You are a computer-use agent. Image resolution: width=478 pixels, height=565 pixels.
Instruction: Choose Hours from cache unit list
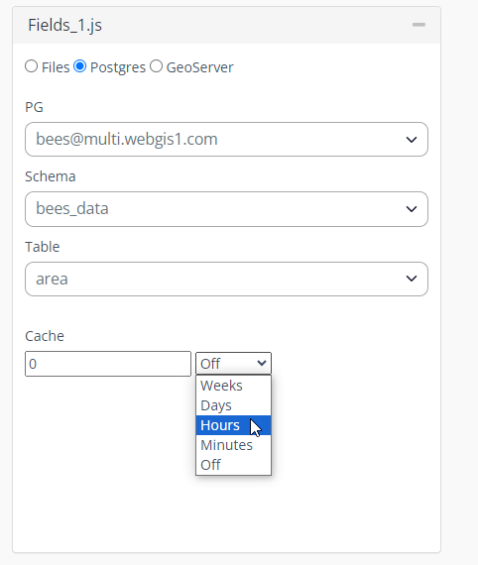pos(234,425)
